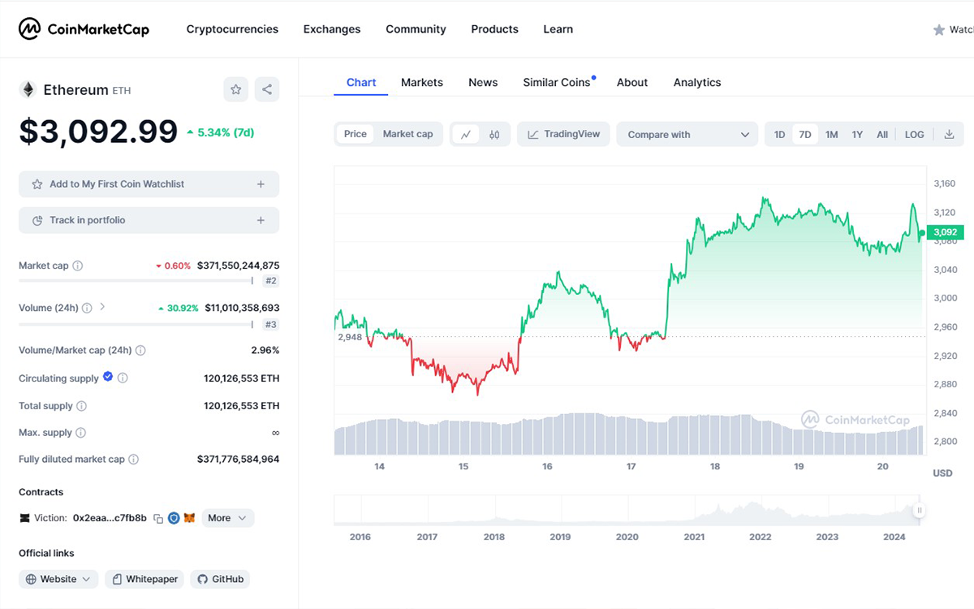Viewport: 974px width, 609px height.
Task: Open Products menu
Action: [494, 29]
